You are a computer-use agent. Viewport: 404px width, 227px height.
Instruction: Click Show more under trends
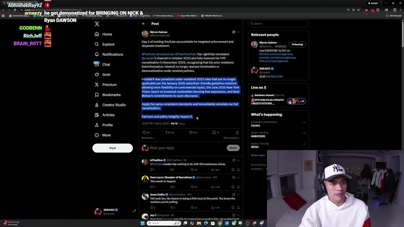click(x=258, y=155)
